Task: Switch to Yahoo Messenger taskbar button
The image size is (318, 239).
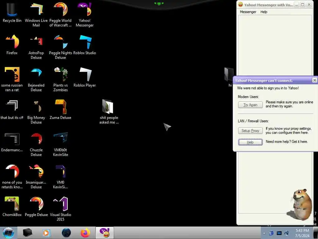Action: pyautogui.click(x=105, y=233)
